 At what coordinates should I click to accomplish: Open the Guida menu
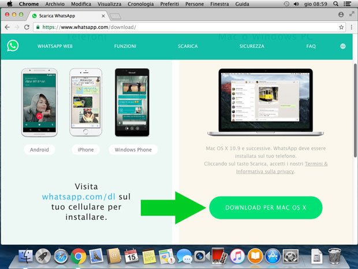tap(242, 4)
